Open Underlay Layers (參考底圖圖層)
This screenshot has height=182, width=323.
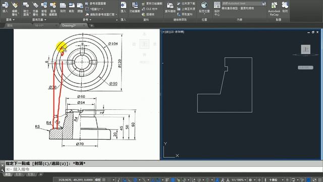(96, 4)
